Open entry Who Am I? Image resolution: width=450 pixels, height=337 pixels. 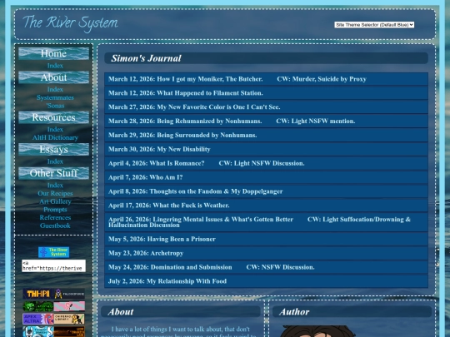click(x=266, y=177)
